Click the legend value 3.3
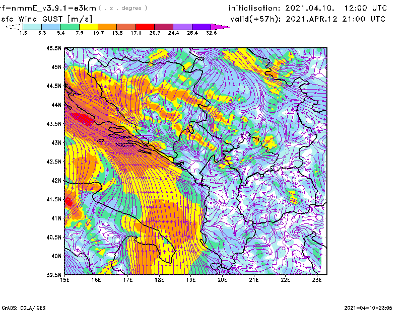The width and height of the screenshot is (403, 311). (x=42, y=33)
